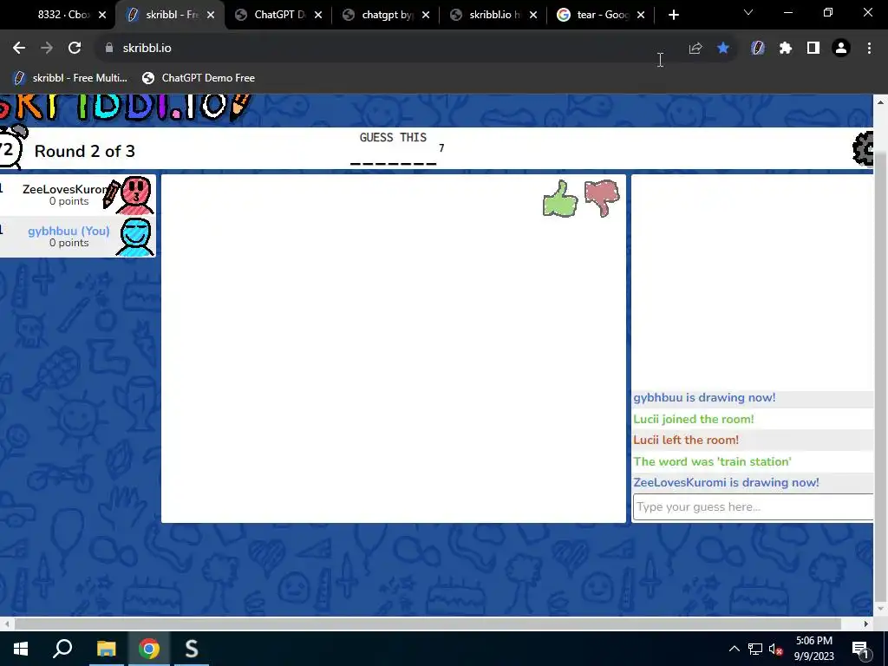Image resolution: width=888 pixels, height=666 pixels.
Task: Open the taskbar clock and date
Action: (813, 649)
